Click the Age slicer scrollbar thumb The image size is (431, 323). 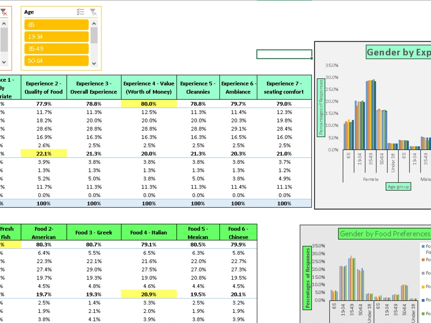coord(94,35)
